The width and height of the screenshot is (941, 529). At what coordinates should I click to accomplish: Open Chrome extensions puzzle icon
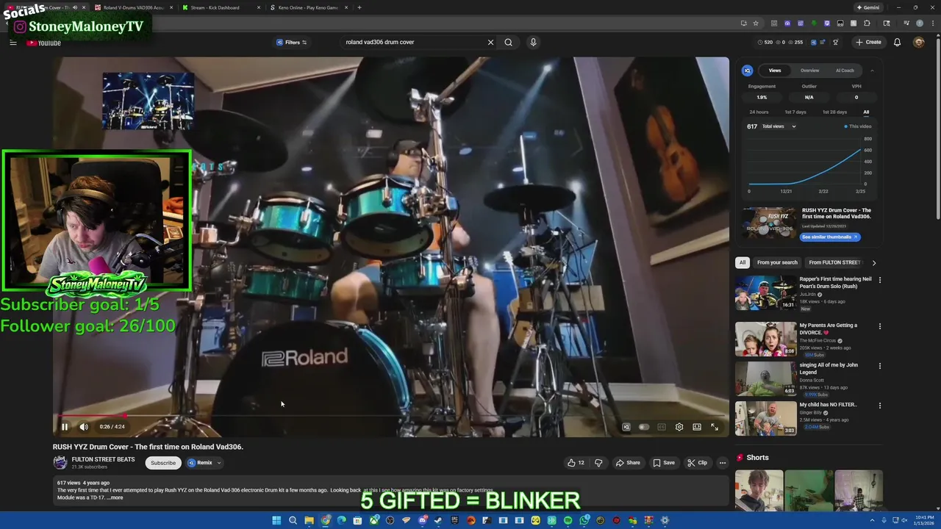[867, 24]
